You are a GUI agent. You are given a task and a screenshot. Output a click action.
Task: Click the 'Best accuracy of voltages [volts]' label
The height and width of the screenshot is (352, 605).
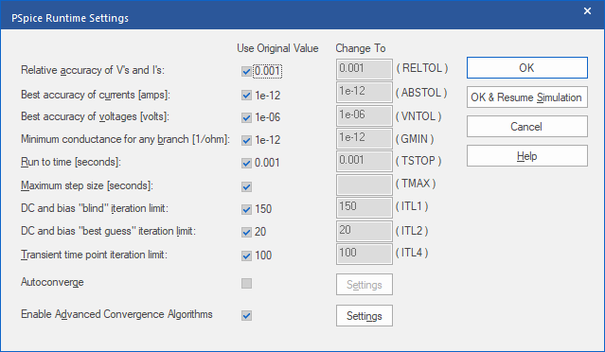pyautogui.click(x=95, y=116)
